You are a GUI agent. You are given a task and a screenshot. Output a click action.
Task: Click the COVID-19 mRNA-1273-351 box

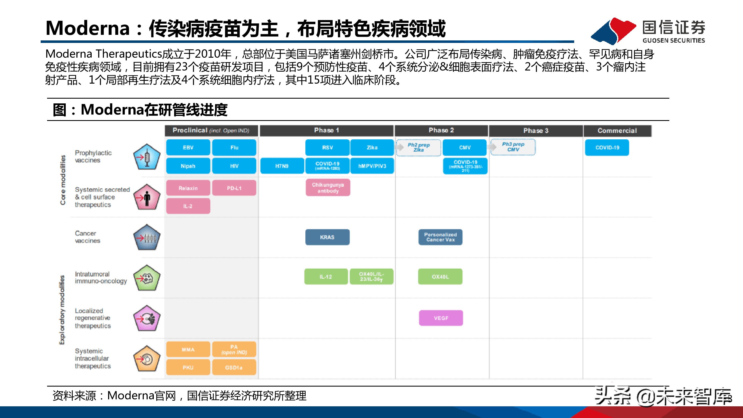465,166
